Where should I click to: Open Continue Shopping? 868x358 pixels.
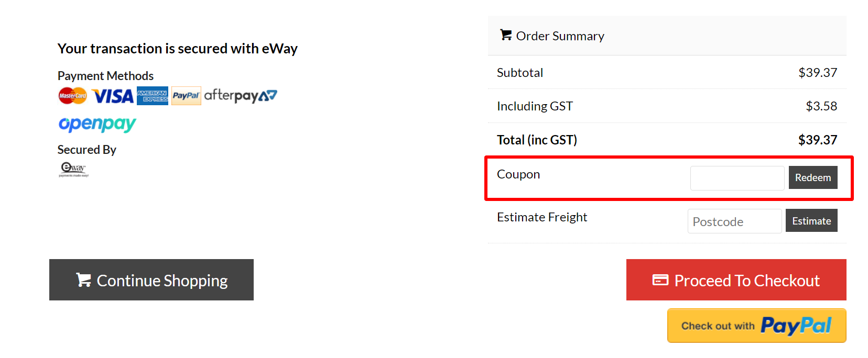[x=151, y=280]
